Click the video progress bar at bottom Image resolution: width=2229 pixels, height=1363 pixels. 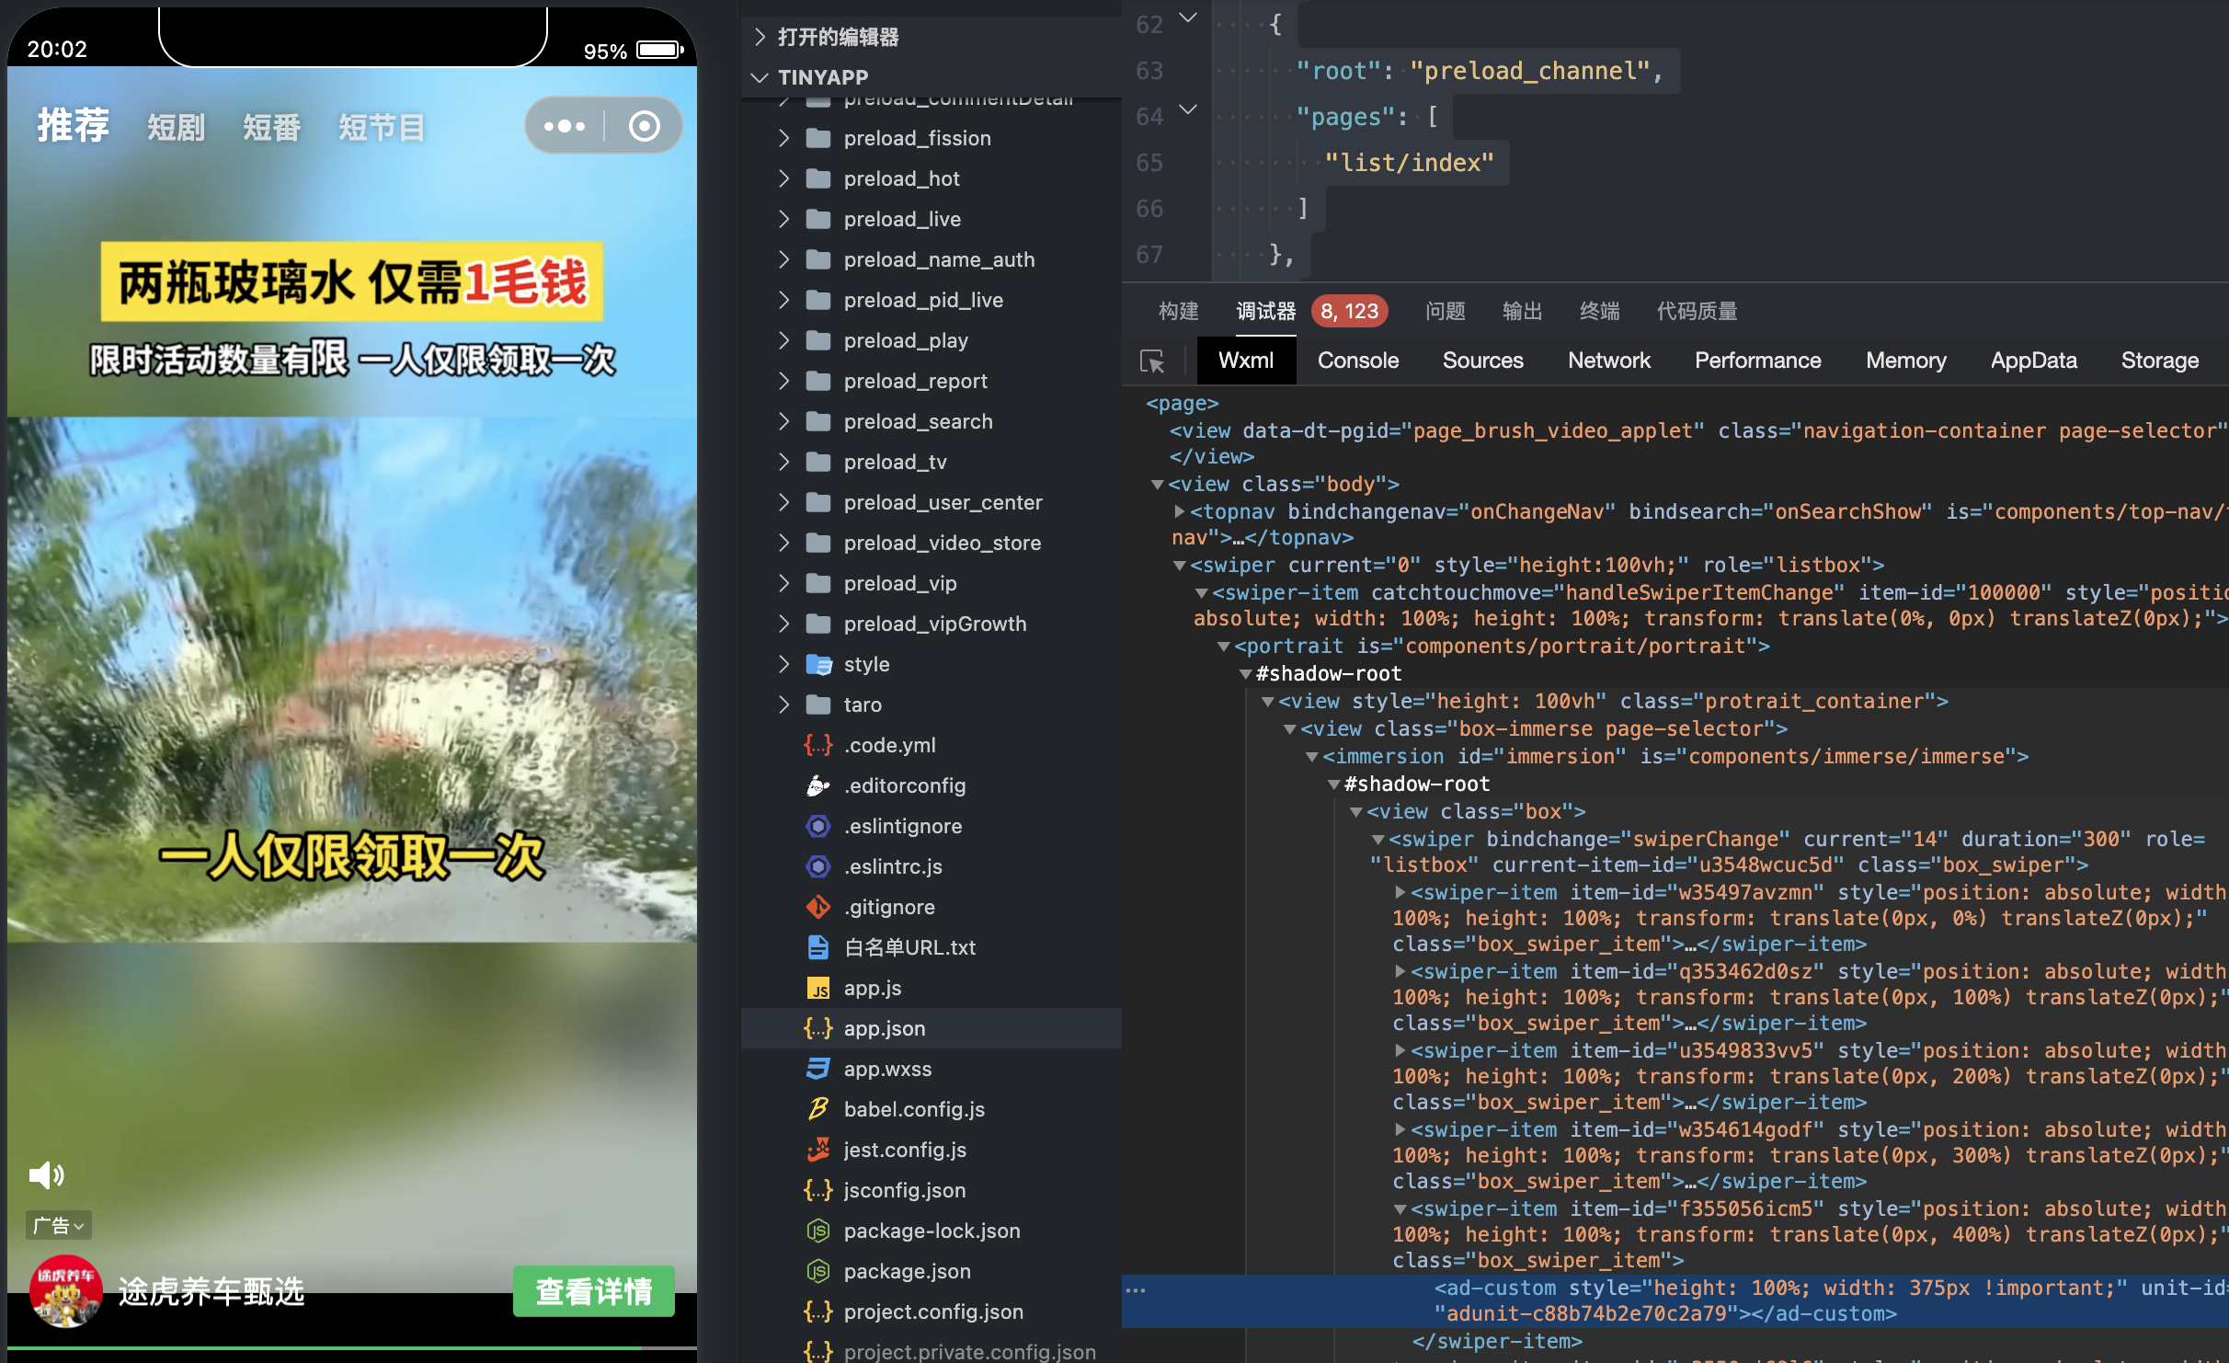point(349,1347)
